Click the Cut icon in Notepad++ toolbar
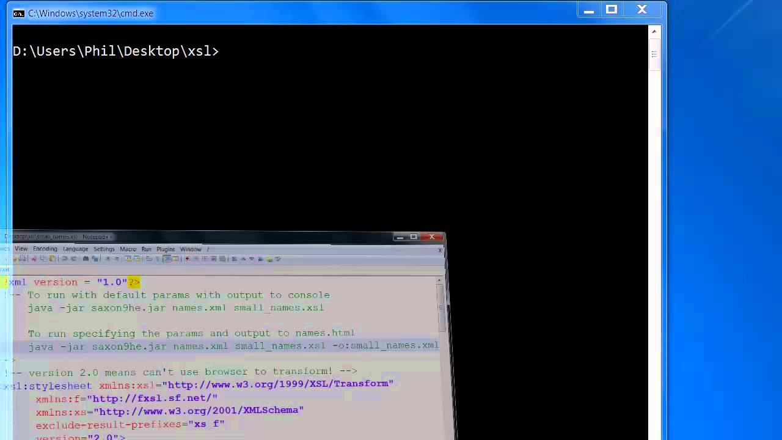The image size is (782, 440). (x=34, y=258)
